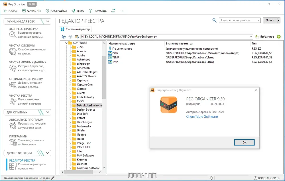Screen dimensions: 285x181
Task: Open the НАСТРОЙКИ menu
Action: [56, 11]
